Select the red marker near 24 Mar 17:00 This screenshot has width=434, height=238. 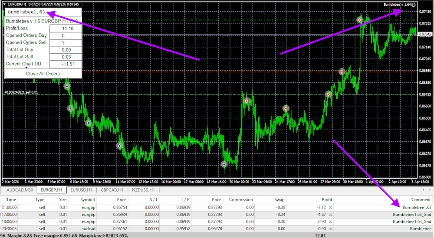tap(286, 108)
